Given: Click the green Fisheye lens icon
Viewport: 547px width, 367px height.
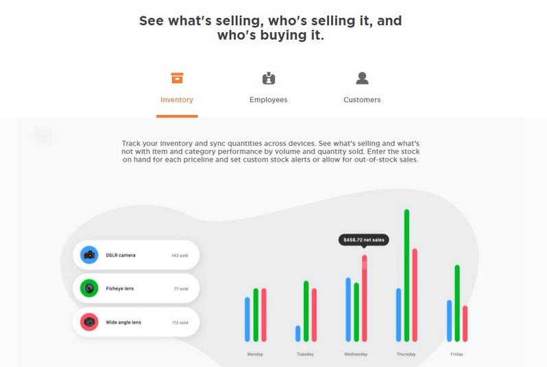Looking at the screenshot, I should click(89, 288).
